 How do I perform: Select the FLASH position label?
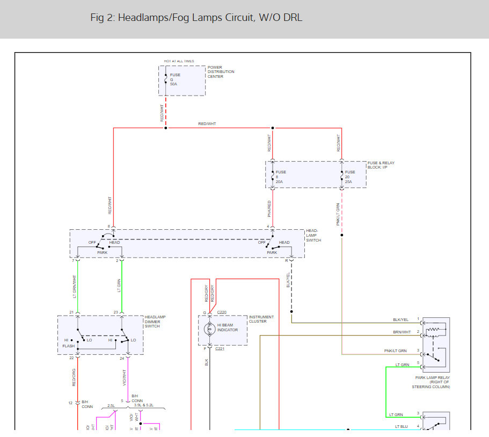(x=69, y=346)
